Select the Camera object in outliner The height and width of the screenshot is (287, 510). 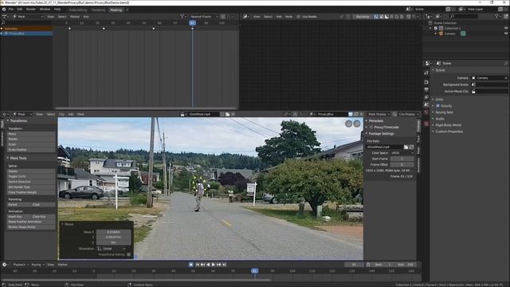pos(449,33)
